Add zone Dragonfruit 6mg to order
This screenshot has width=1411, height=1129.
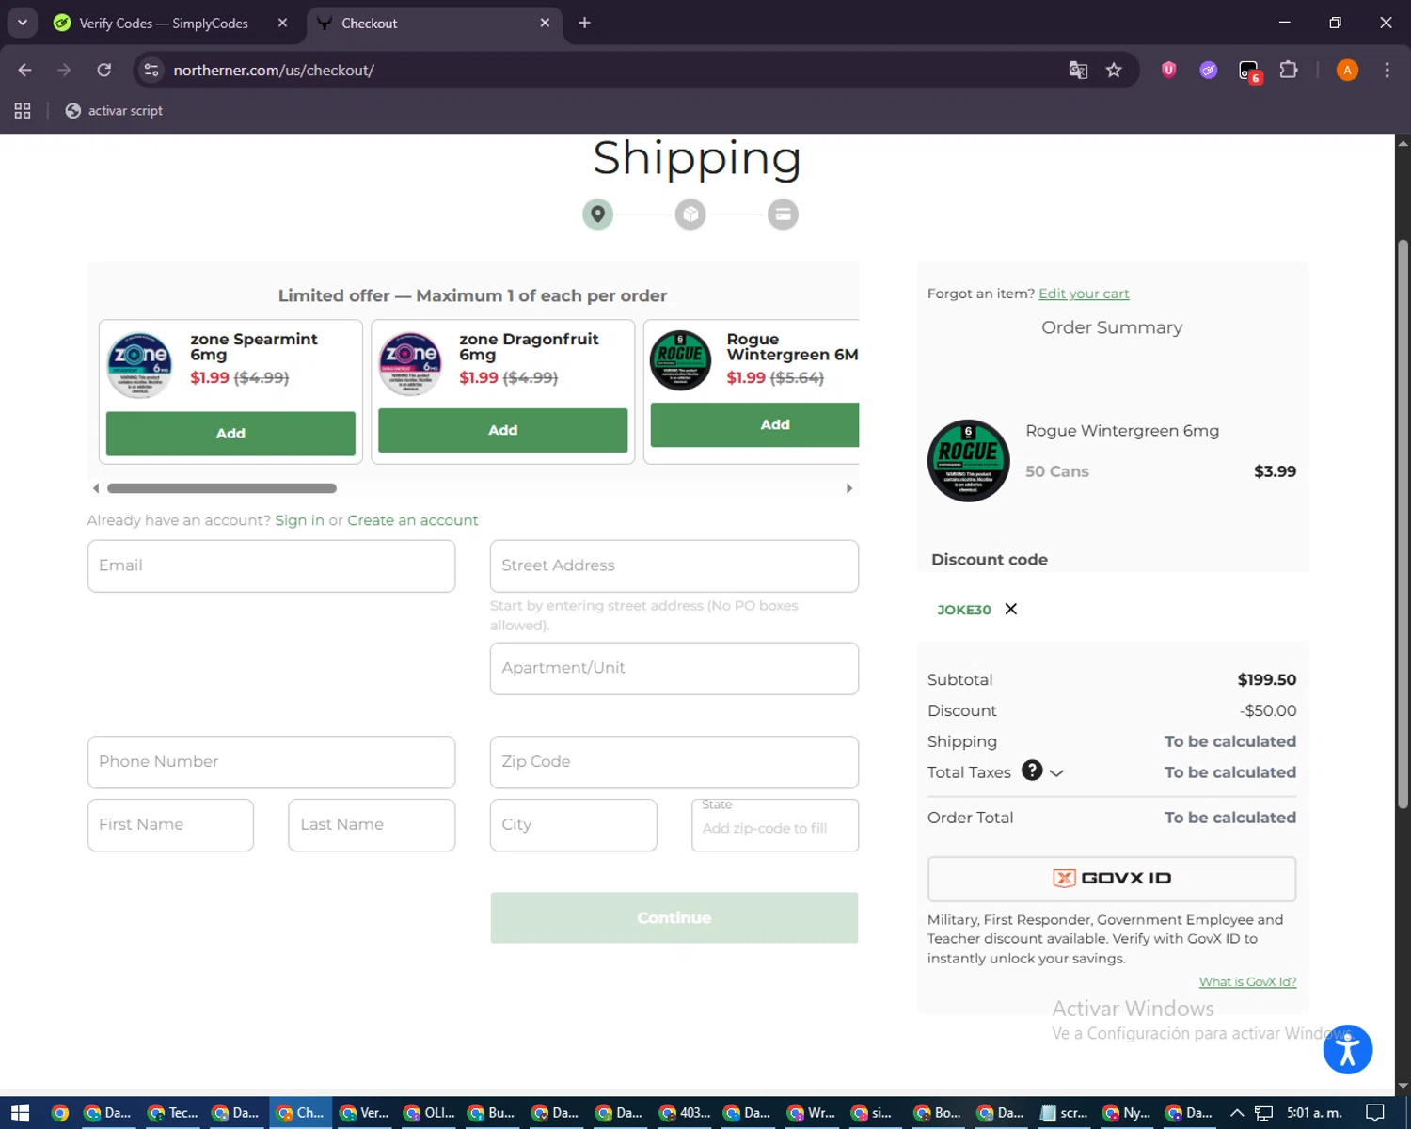(502, 430)
